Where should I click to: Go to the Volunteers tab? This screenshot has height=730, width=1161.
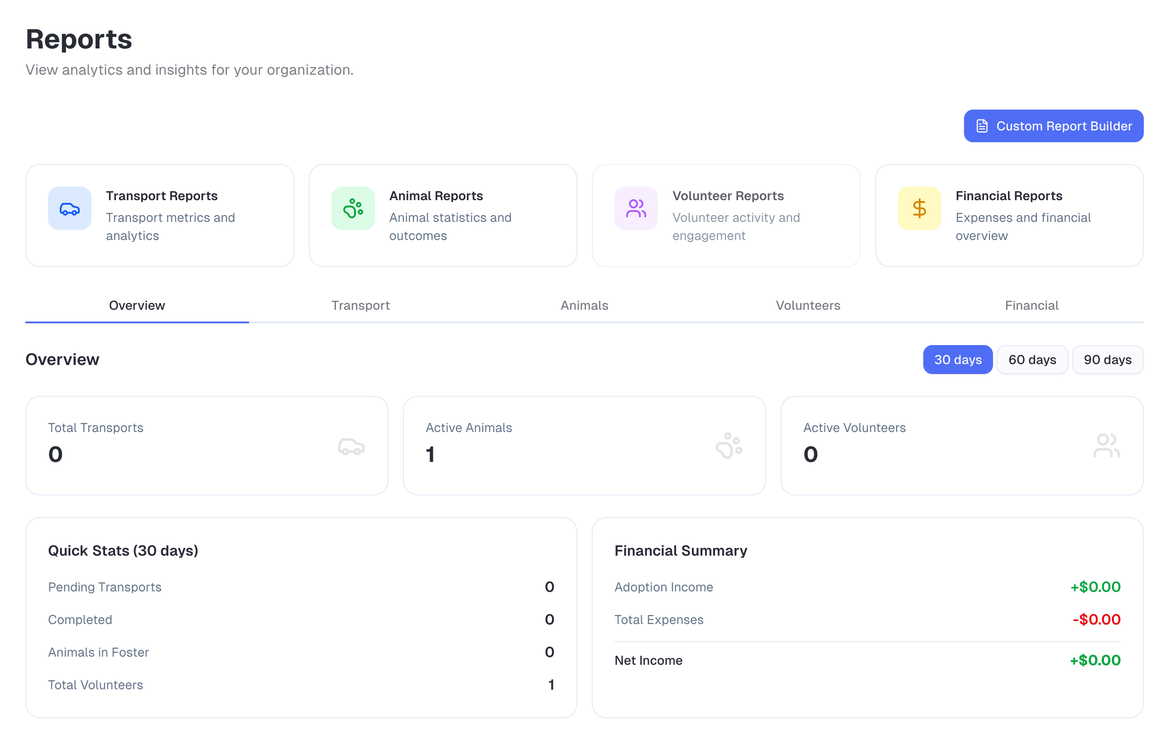point(808,305)
